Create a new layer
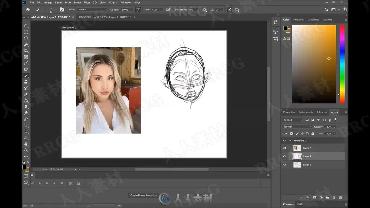The height and width of the screenshot is (208, 370). [x=334, y=198]
